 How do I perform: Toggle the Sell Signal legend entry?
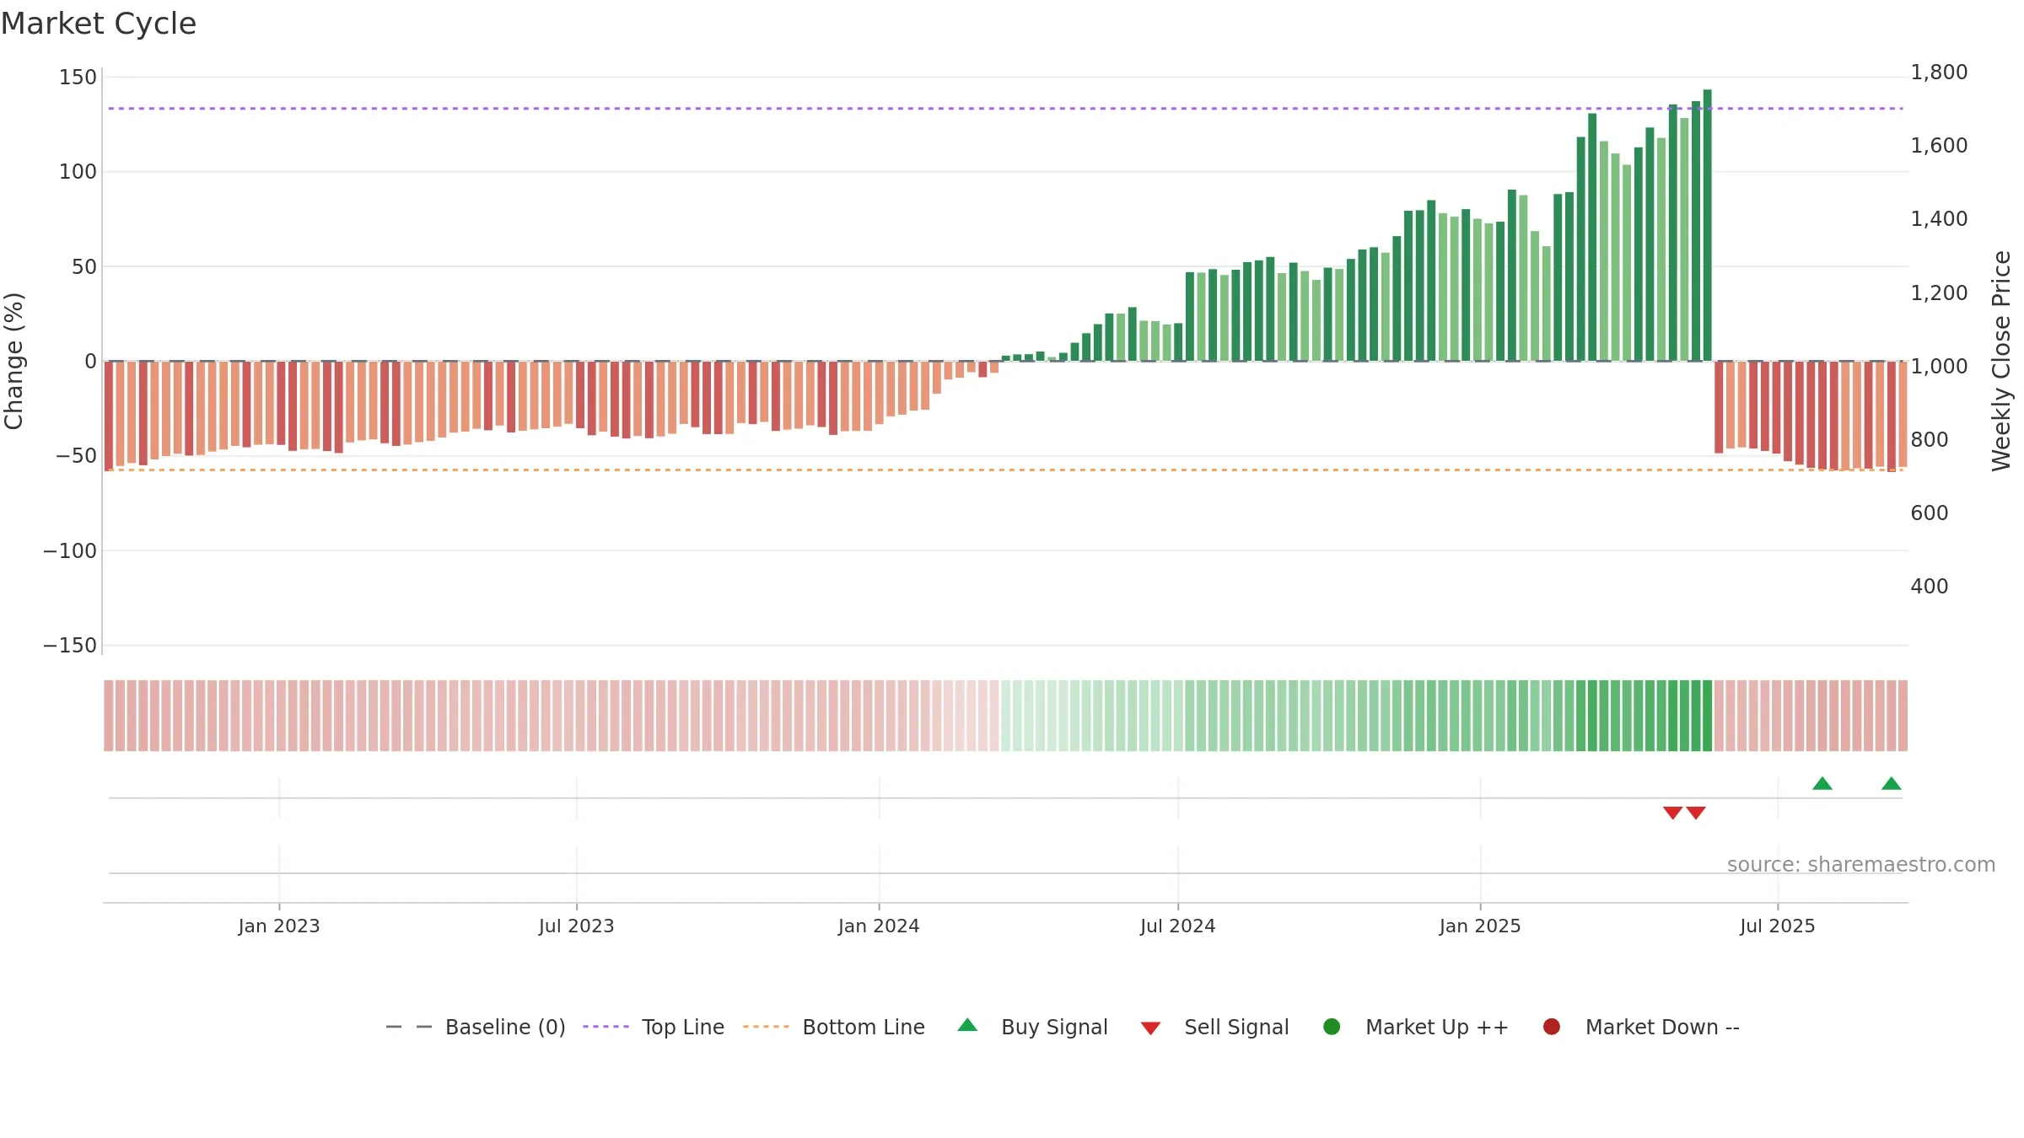tap(1214, 1027)
